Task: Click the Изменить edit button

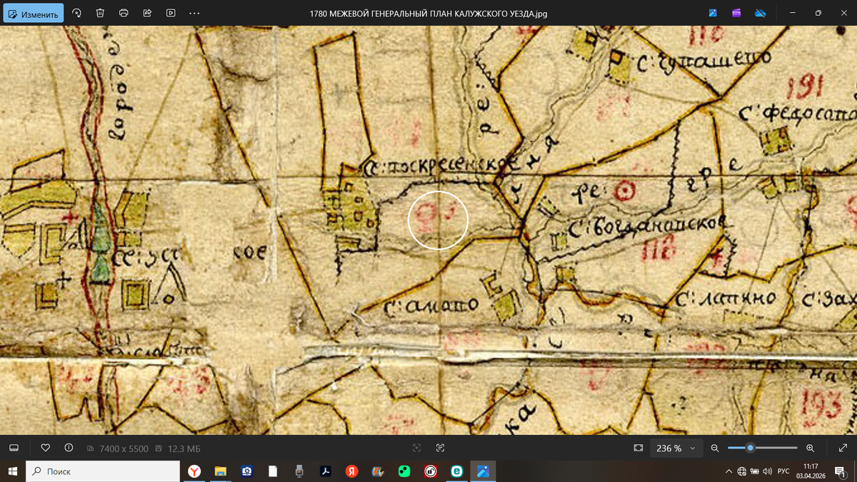Action: pos(33,13)
